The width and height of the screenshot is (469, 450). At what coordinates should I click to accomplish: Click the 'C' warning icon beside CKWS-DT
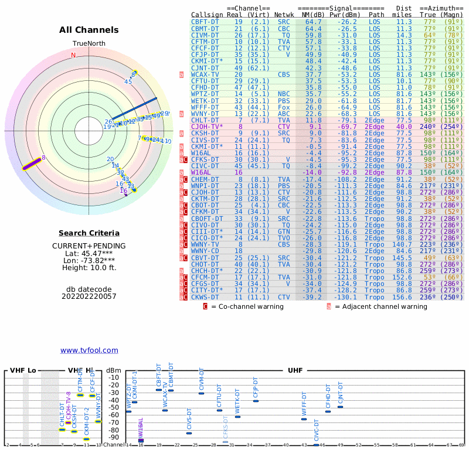click(x=185, y=297)
